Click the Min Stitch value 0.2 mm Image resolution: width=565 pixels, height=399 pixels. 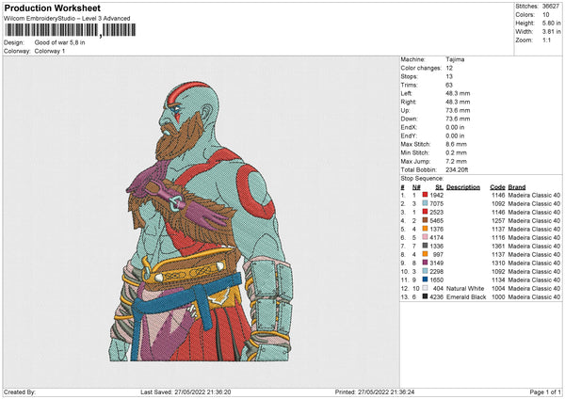(x=456, y=152)
